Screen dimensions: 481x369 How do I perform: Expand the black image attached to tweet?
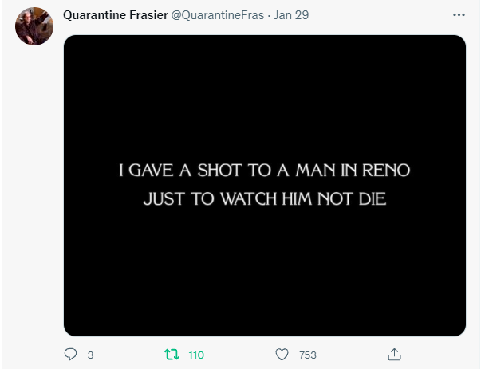point(265,186)
